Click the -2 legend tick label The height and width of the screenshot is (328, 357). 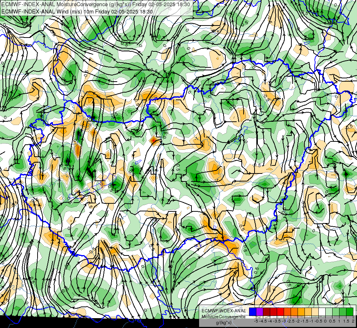(x=298, y=321)
